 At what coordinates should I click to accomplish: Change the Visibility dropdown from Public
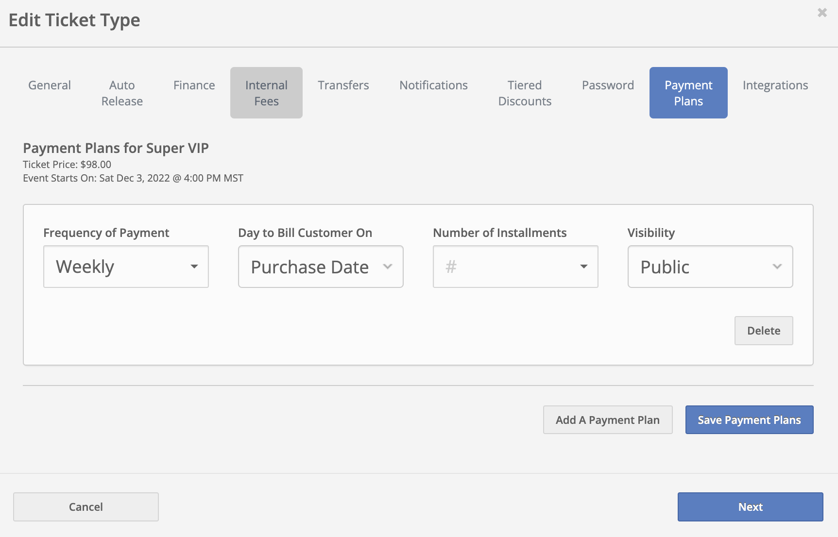pyautogui.click(x=710, y=267)
